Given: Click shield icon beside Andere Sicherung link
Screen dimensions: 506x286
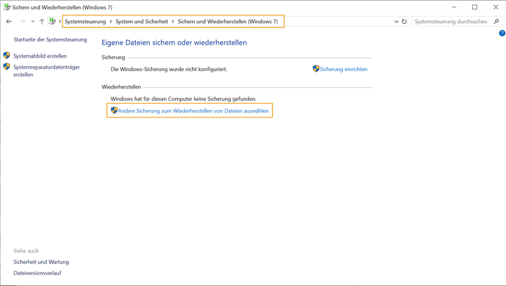Looking at the screenshot, I should tap(114, 111).
